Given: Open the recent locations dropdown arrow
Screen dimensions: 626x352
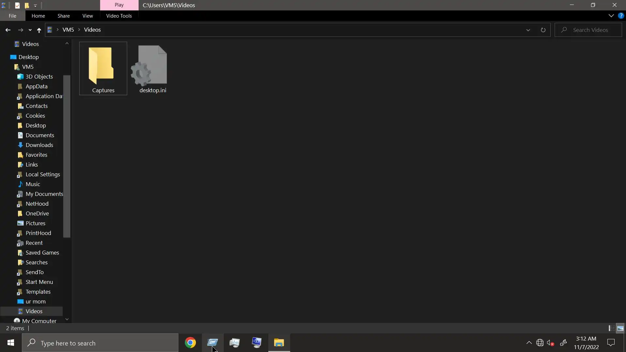Looking at the screenshot, I should 30,30.
